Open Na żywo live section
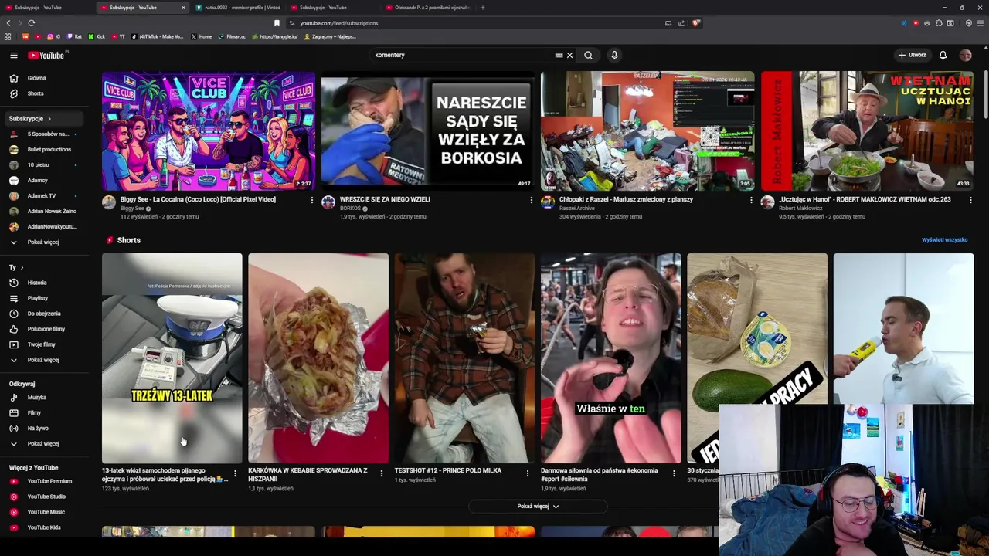 pos(42,429)
